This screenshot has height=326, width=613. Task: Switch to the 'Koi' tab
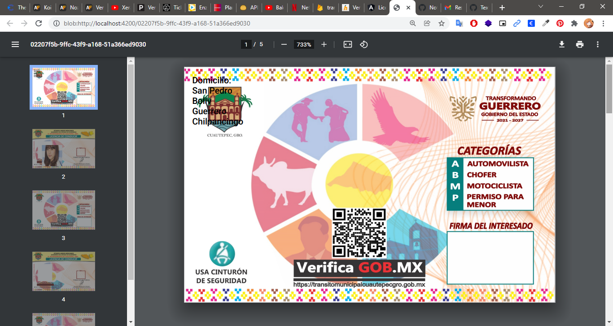coord(44,8)
